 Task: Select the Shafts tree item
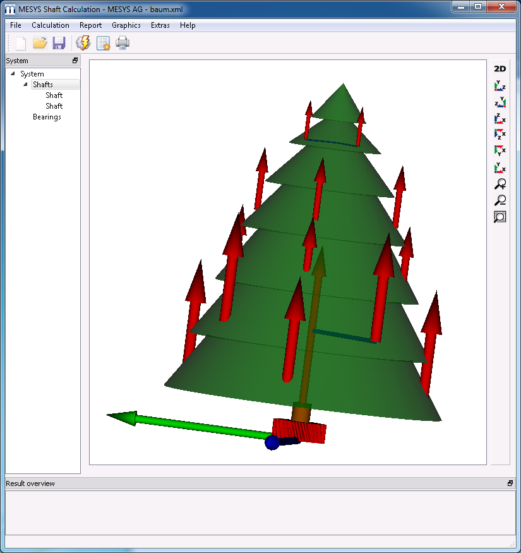pyautogui.click(x=43, y=85)
